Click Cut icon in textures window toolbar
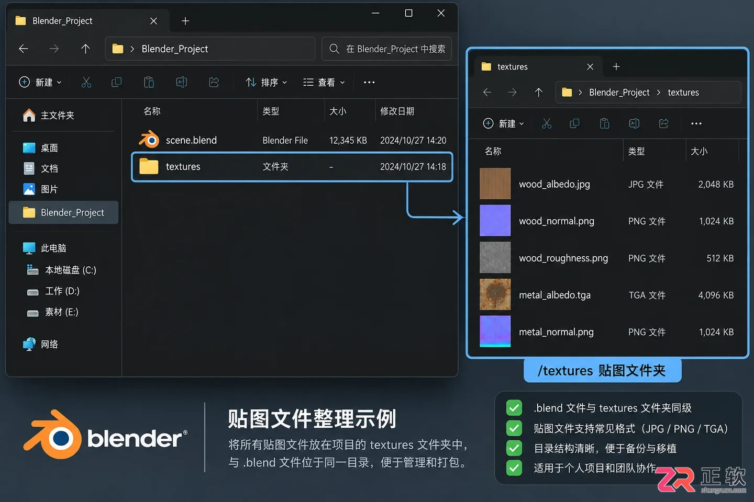The image size is (754, 502). (x=546, y=123)
